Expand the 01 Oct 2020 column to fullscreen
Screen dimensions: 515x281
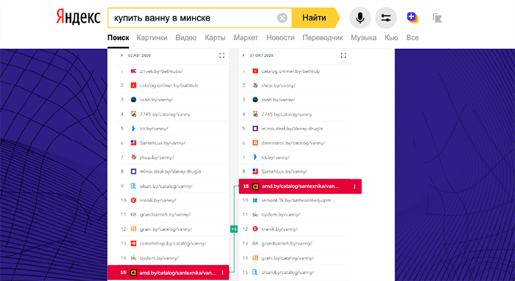[343, 56]
